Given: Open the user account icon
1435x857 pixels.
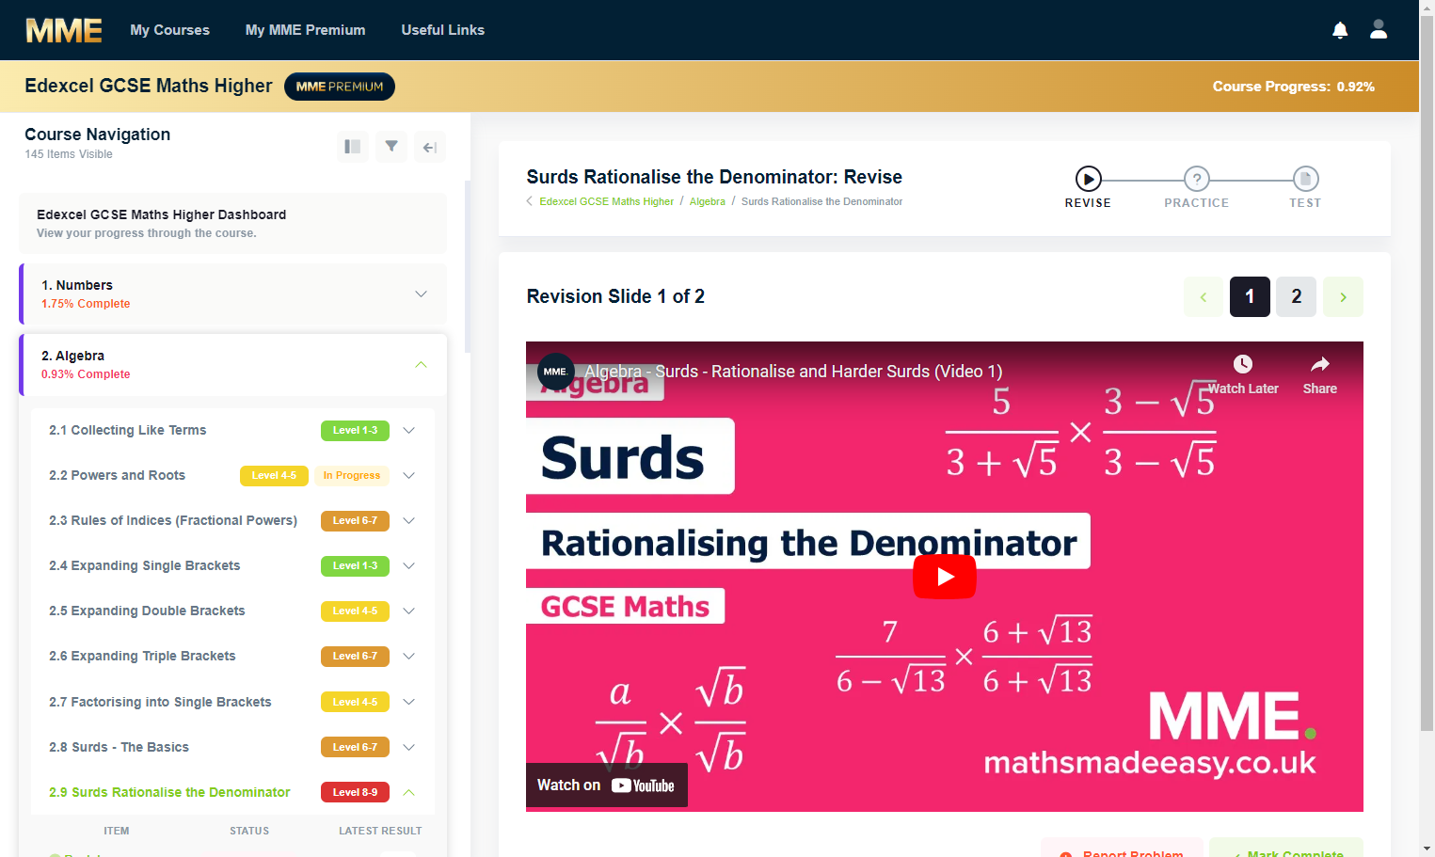Looking at the screenshot, I should point(1379,29).
